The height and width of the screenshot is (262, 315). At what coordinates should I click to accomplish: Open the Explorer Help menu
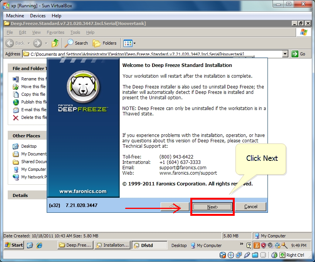pyautogui.click(x=90, y=32)
